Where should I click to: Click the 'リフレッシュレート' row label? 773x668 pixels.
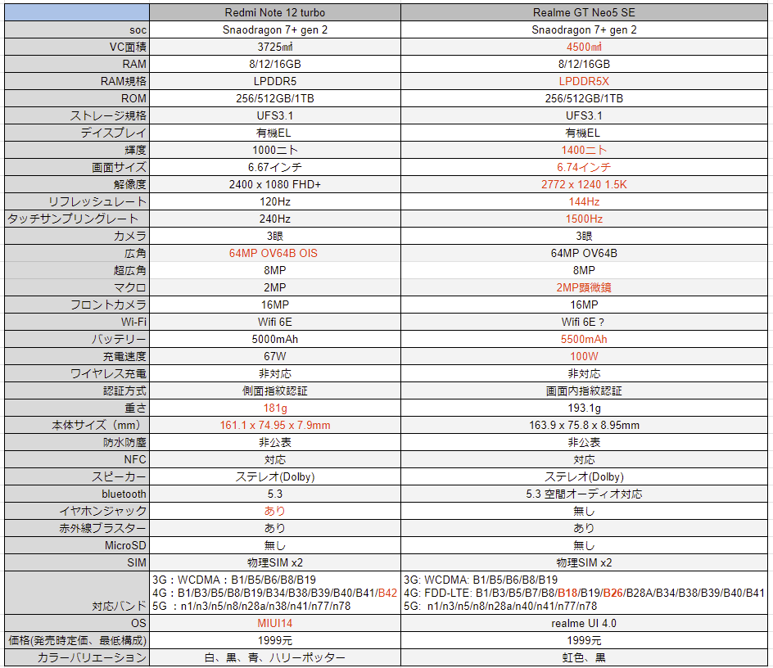pos(77,201)
